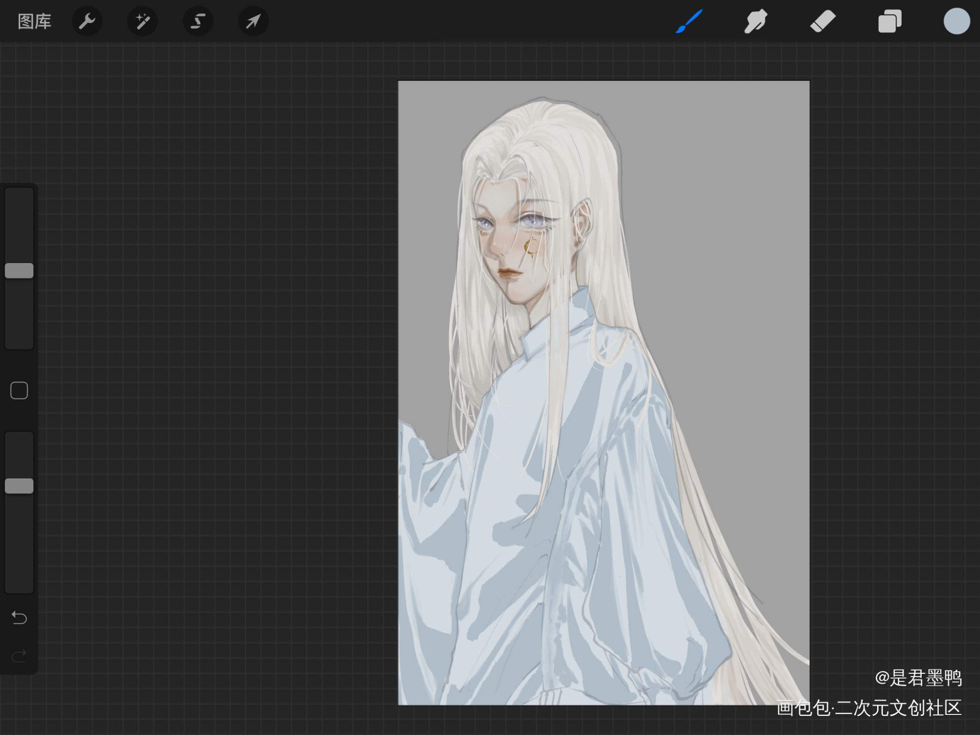This screenshot has width=980, height=735.
Task: Select the Eraser tool
Action: 823,22
